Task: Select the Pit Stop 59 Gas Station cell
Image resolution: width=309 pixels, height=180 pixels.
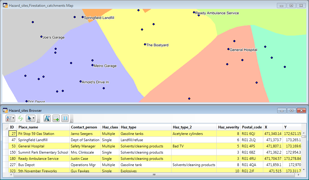Action: (43, 133)
